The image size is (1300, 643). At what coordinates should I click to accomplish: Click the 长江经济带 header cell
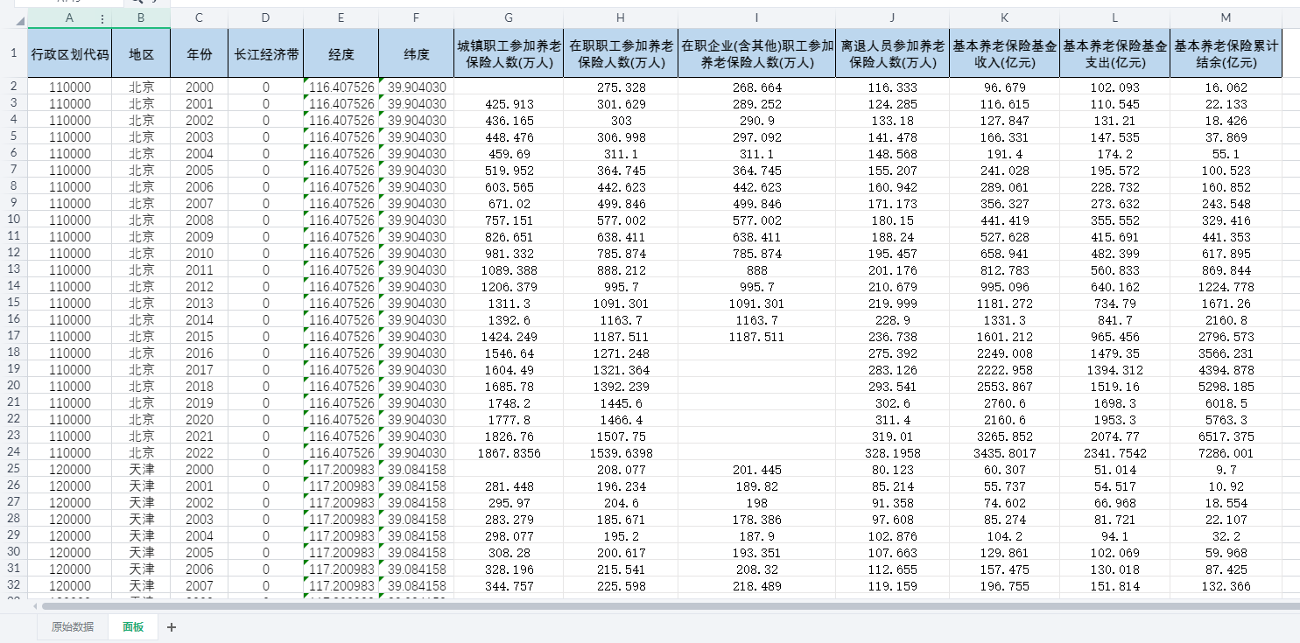pos(265,53)
